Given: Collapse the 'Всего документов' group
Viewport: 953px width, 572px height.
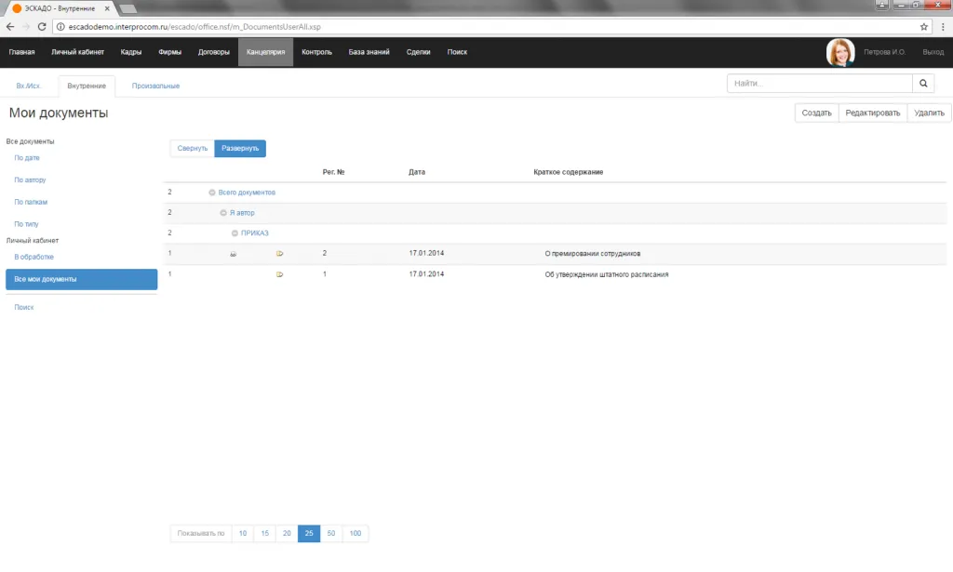Looking at the screenshot, I should [212, 193].
